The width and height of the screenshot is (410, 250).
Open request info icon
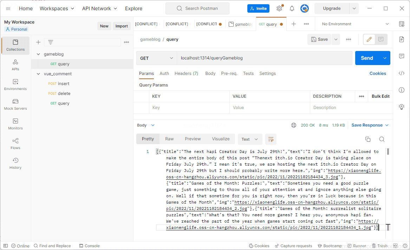pos(402,90)
